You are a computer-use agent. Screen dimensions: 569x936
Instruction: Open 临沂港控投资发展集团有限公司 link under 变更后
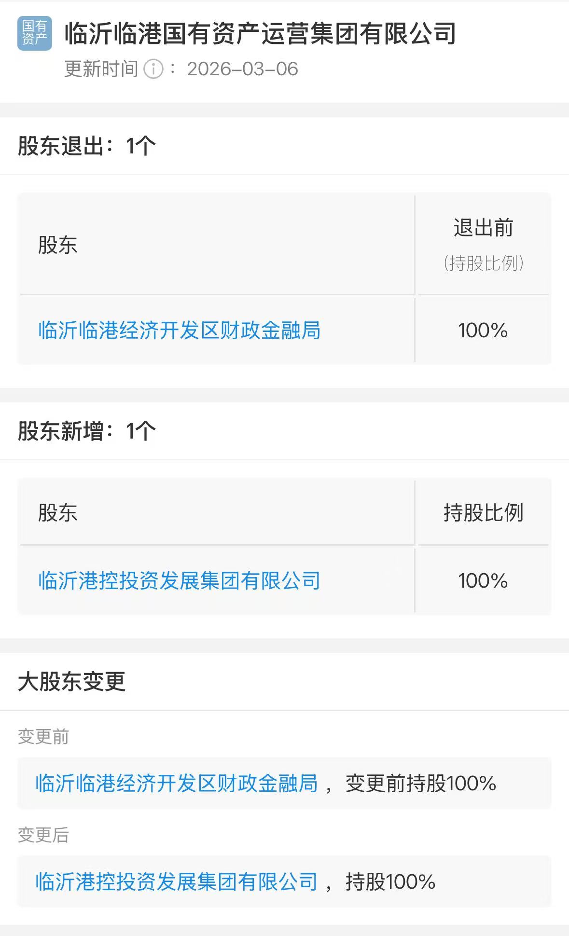pyautogui.click(x=177, y=881)
